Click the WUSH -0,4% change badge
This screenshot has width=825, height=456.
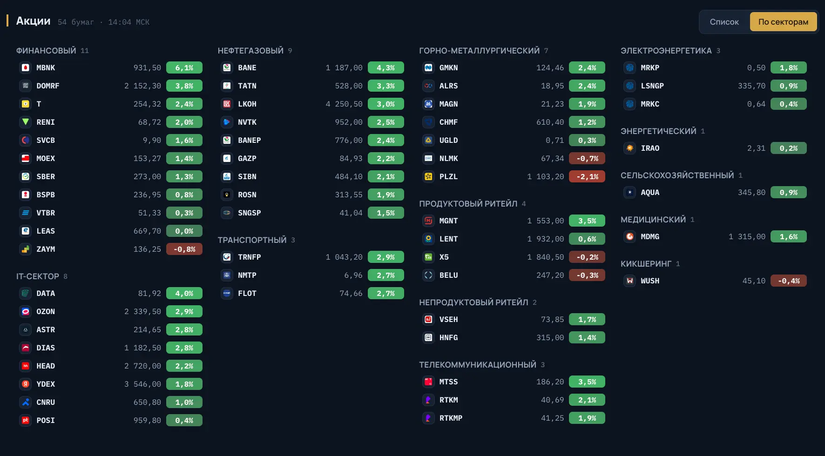789,281
